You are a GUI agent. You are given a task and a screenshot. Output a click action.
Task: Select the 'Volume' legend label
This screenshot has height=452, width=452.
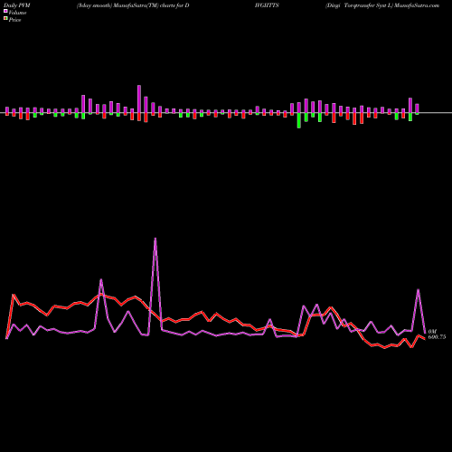tap(17, 13)
